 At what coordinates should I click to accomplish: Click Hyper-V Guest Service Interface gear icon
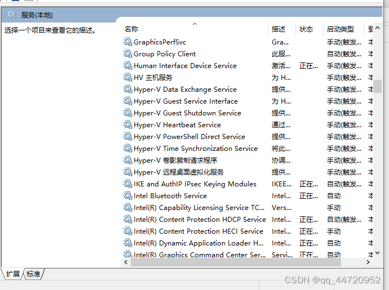128,101
